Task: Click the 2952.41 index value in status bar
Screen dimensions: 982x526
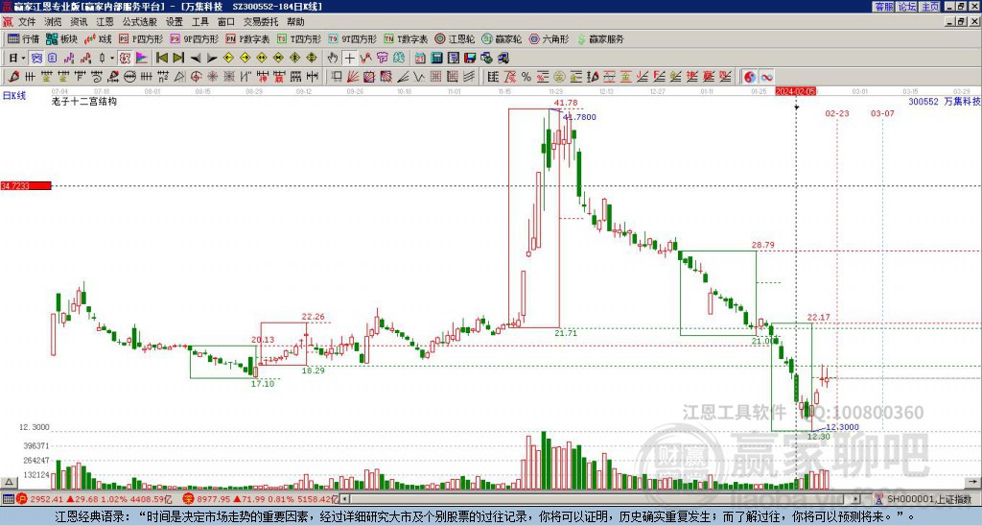Action: (x=46, y=499)
